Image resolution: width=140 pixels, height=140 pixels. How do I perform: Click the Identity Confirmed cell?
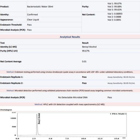pyautogui.click(x=33, y=14)
